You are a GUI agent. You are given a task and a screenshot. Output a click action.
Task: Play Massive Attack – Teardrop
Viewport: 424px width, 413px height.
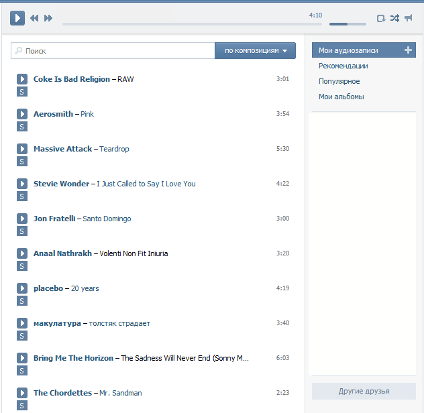coord(22,149)
